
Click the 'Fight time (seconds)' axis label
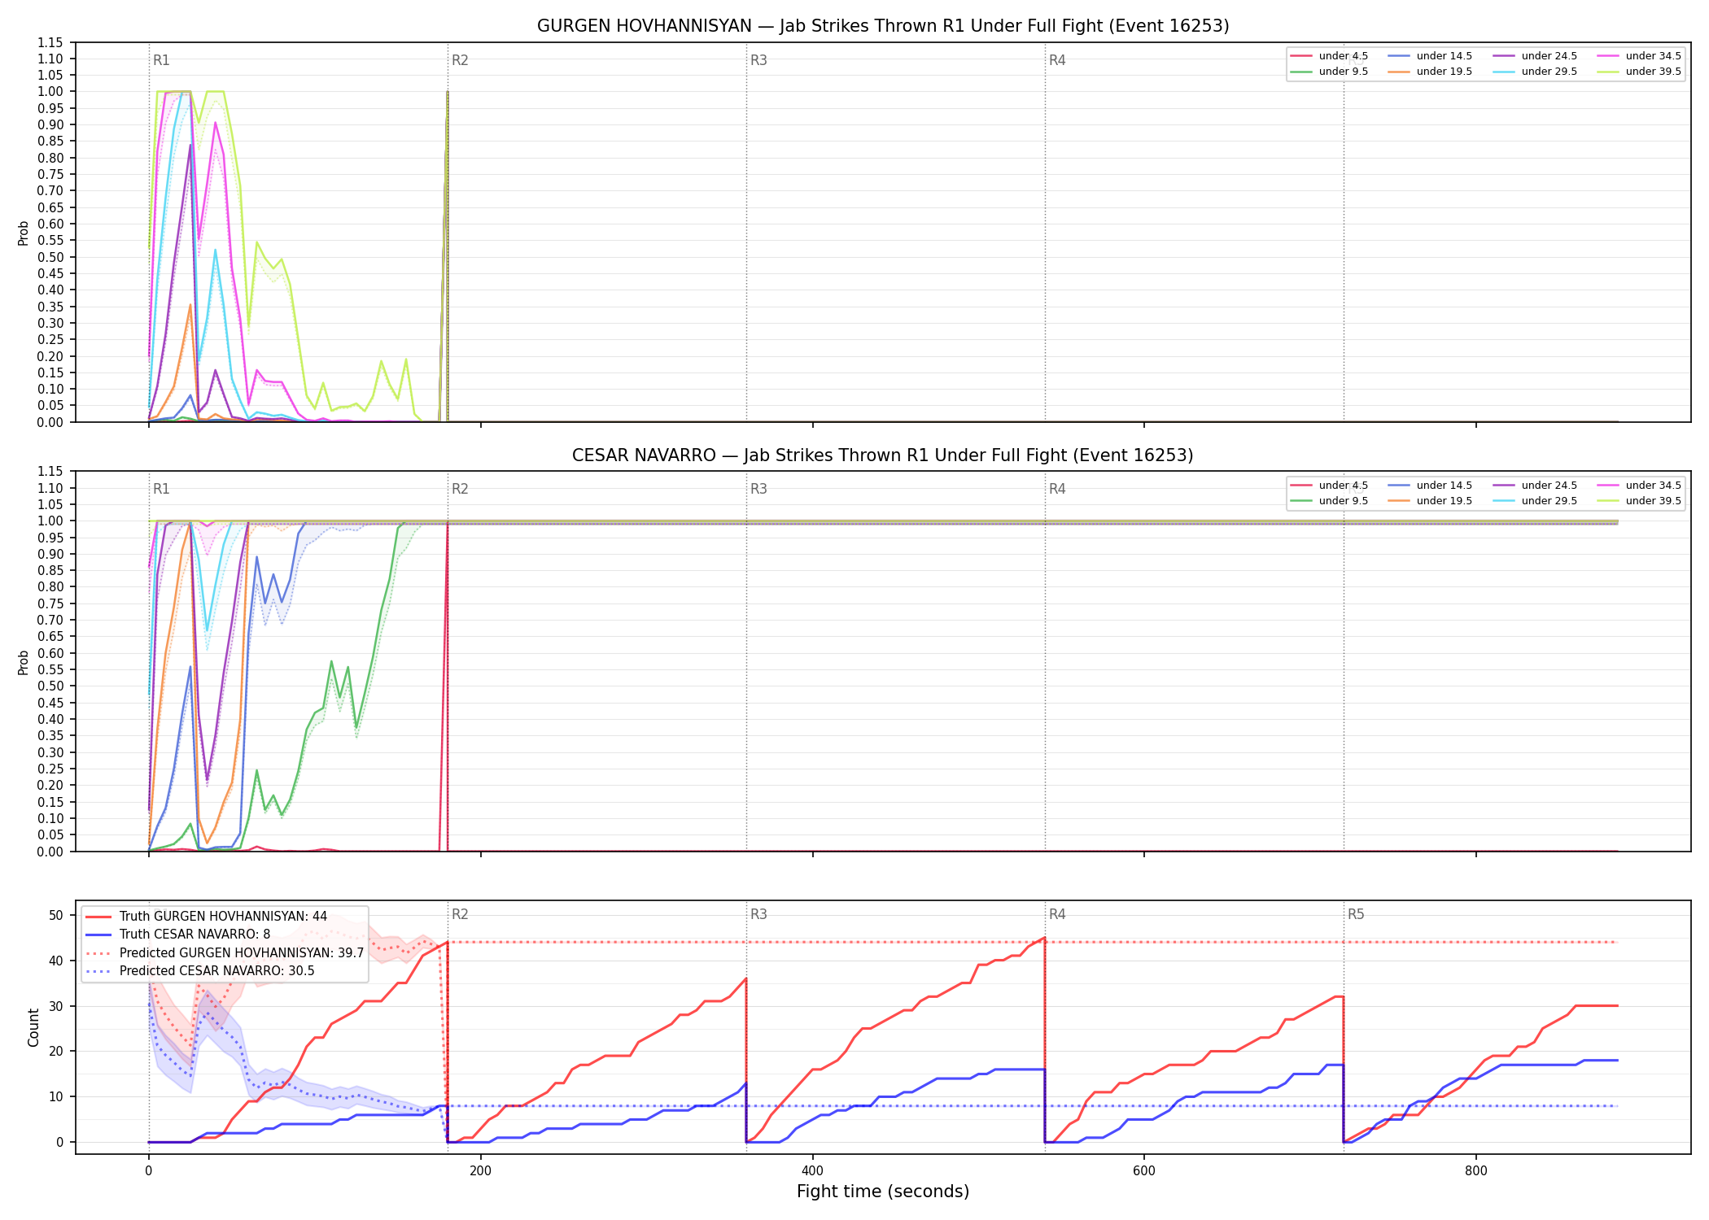pos(883,1192)
